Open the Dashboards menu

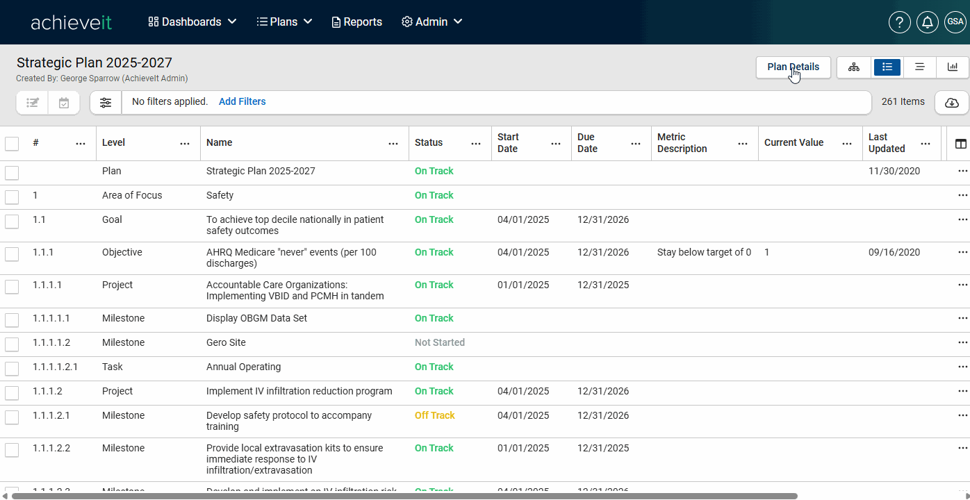point(192,22)
